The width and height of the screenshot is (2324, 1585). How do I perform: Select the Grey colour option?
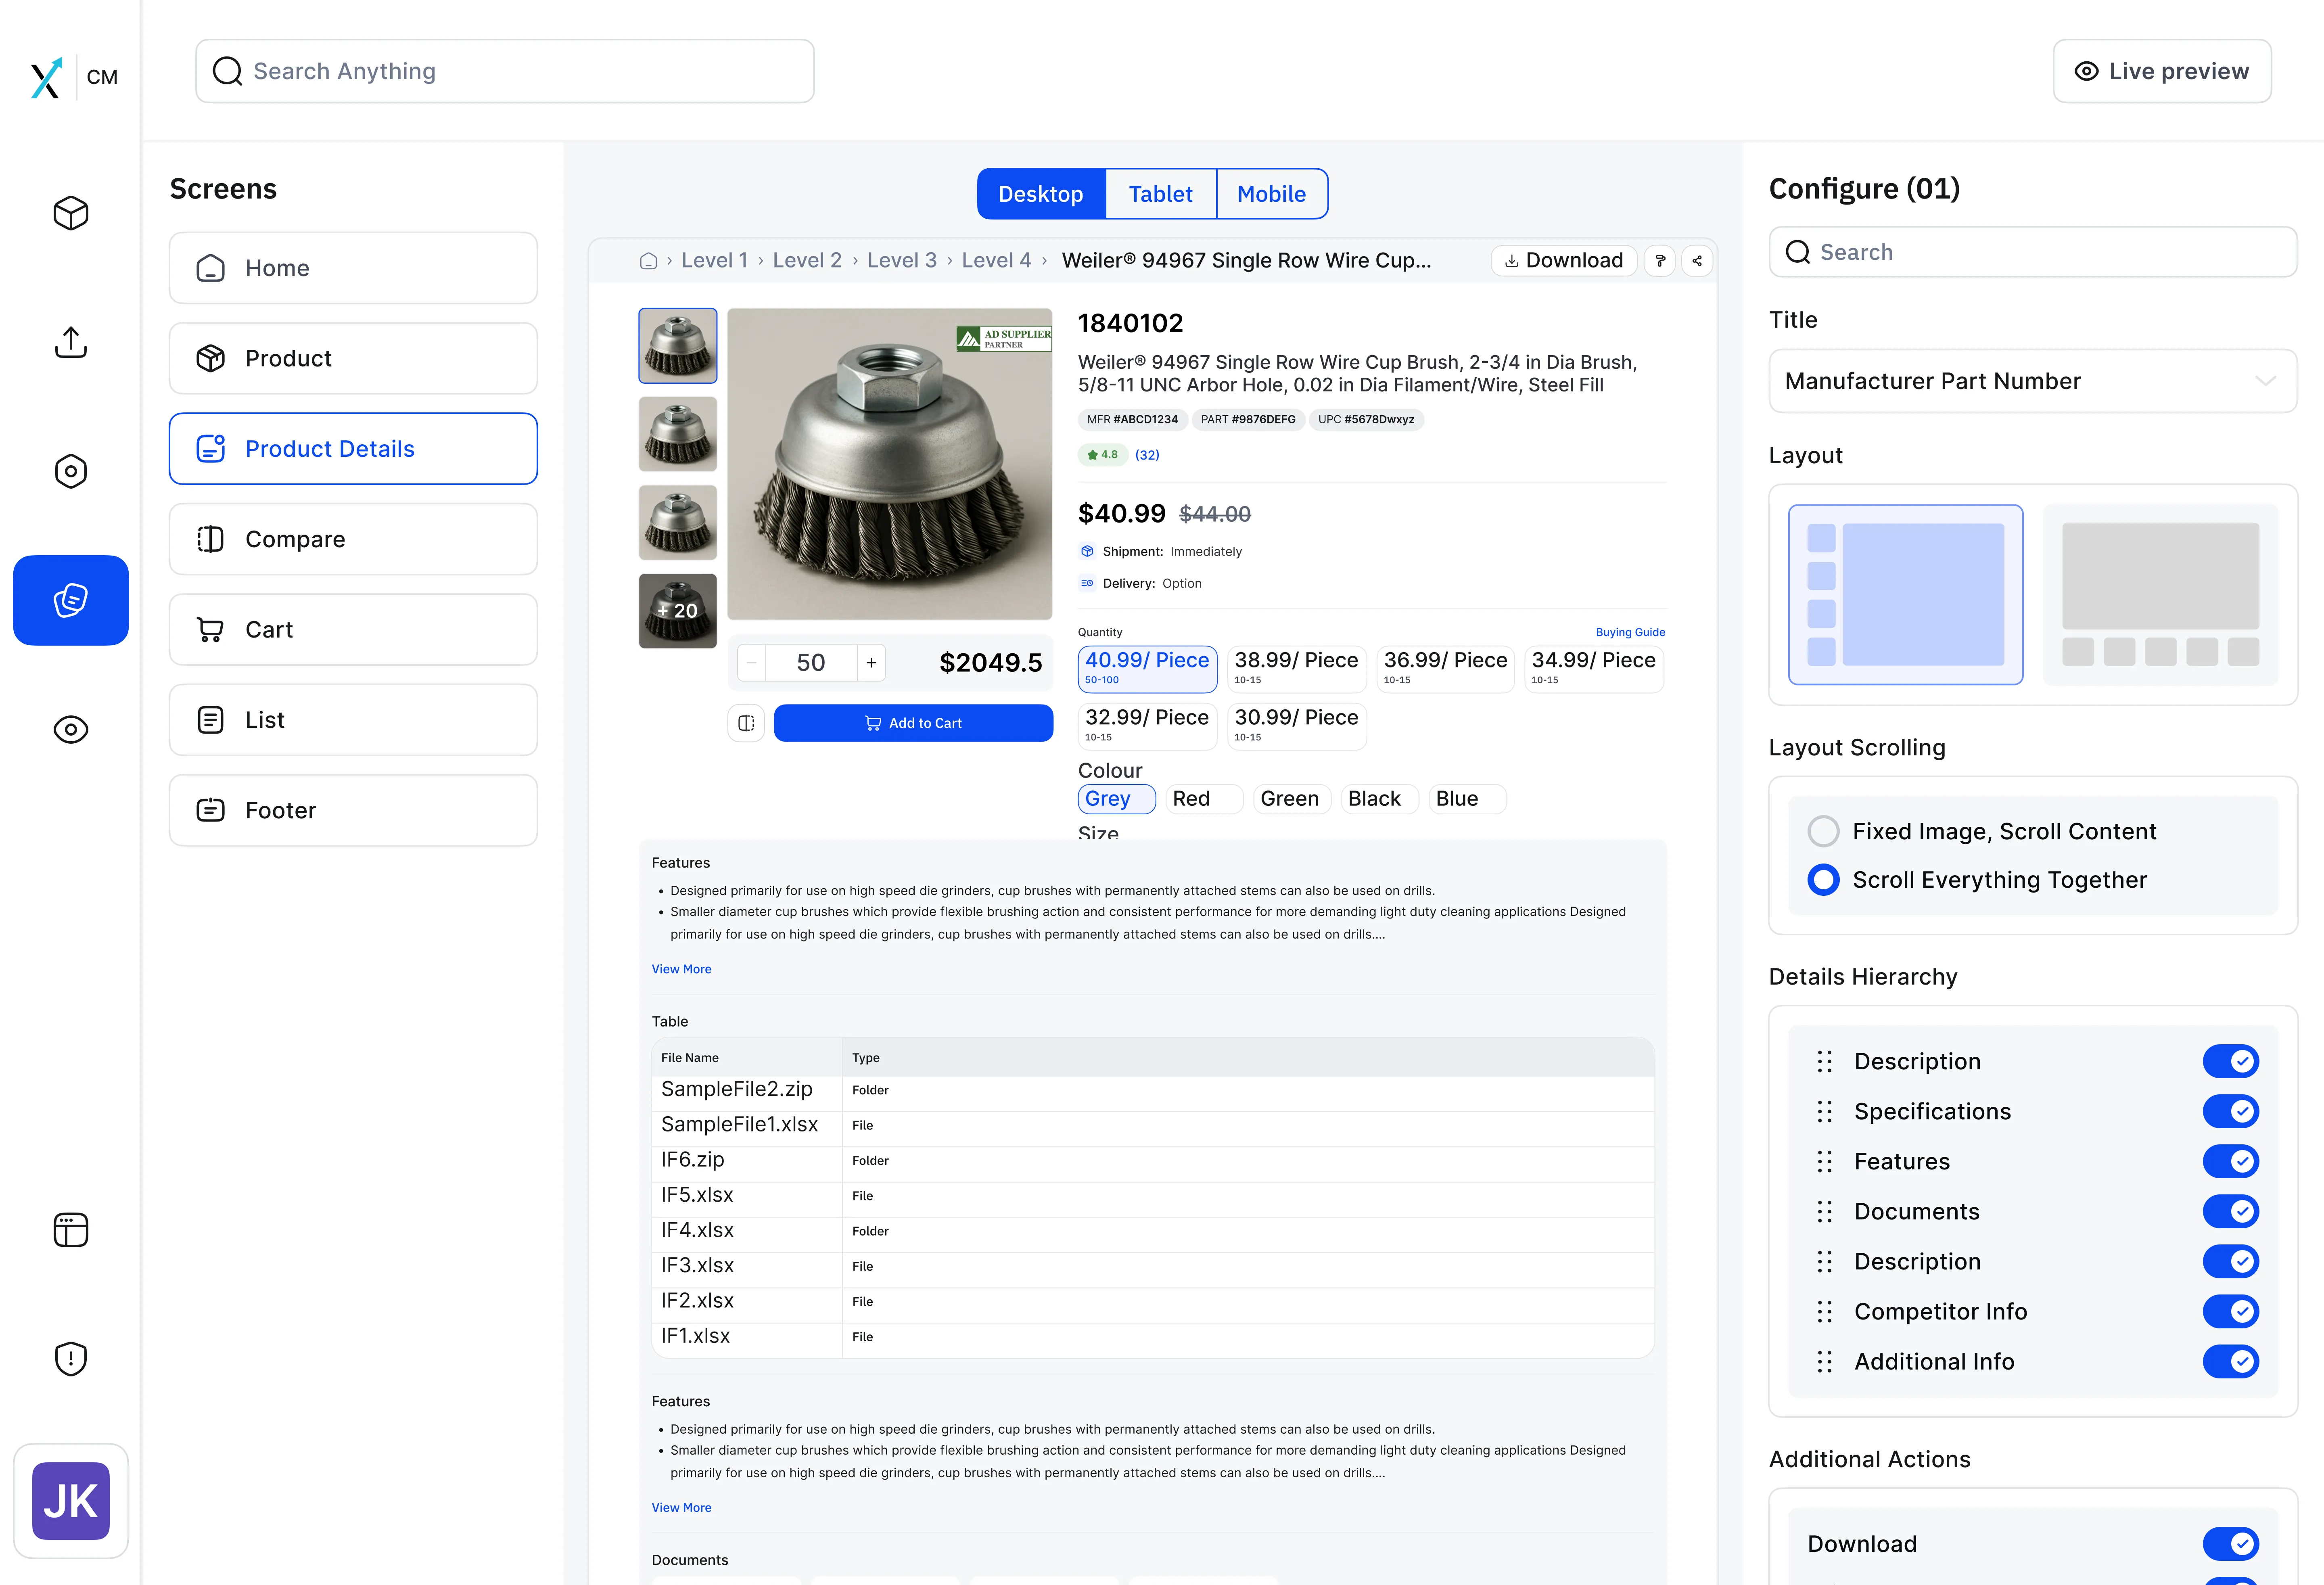(x=1116, y=799)
